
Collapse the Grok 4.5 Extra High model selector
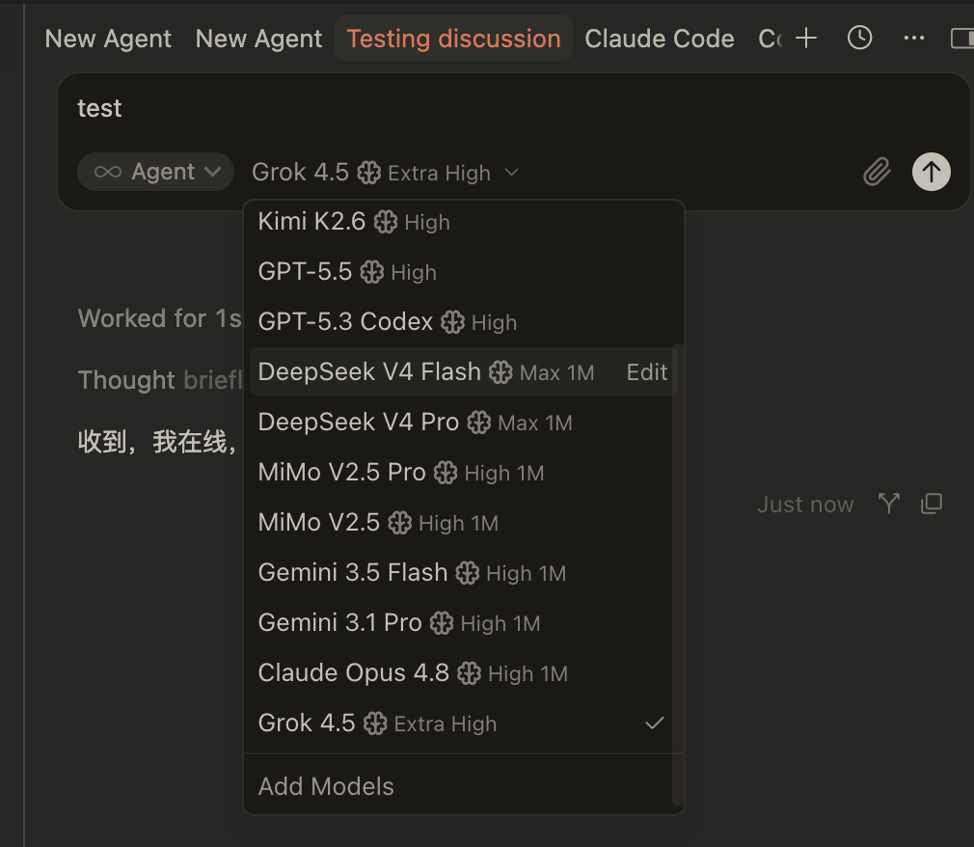(x=385, y=172)
